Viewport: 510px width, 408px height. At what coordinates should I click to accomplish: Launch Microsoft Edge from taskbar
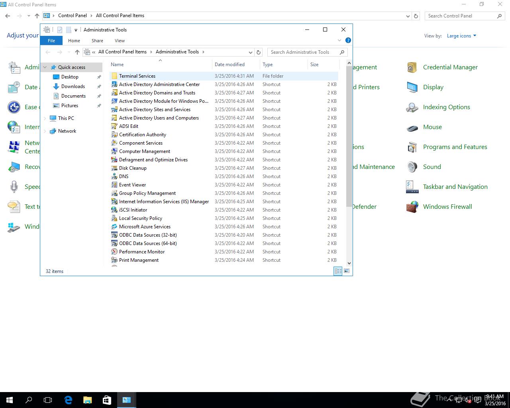(68, 400)
